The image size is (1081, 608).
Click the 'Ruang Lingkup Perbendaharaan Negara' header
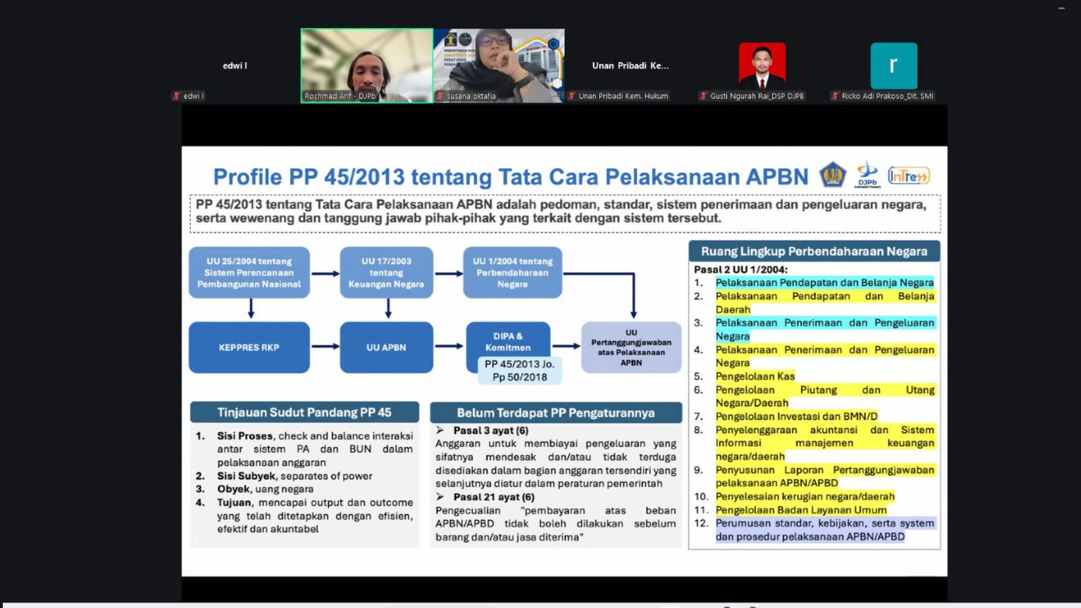click(x=814, y=252)
